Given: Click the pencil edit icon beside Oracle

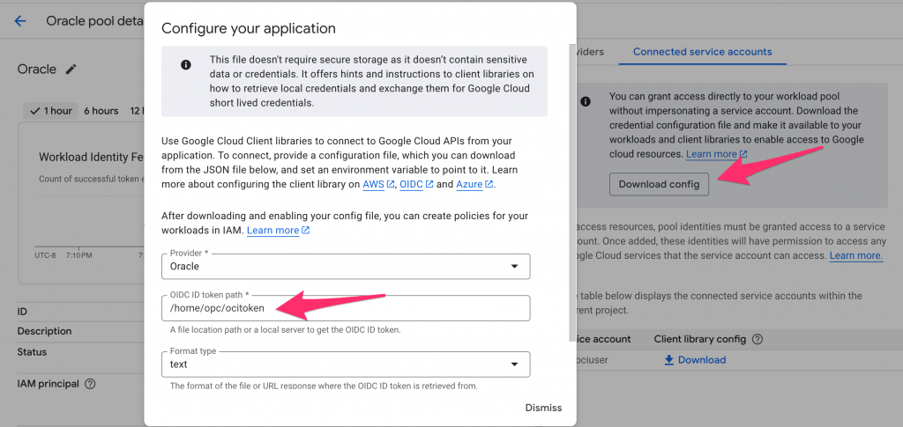Looking at the screenshot, I should (x=71, y=70).
